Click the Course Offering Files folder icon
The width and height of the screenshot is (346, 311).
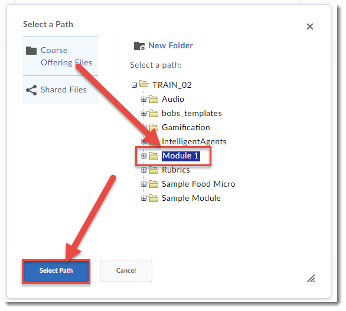point(31,51)
